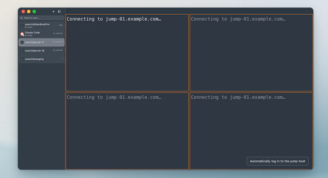Open the search@prod-18 tab
This screenshot has width=328, height=178.
41,51
